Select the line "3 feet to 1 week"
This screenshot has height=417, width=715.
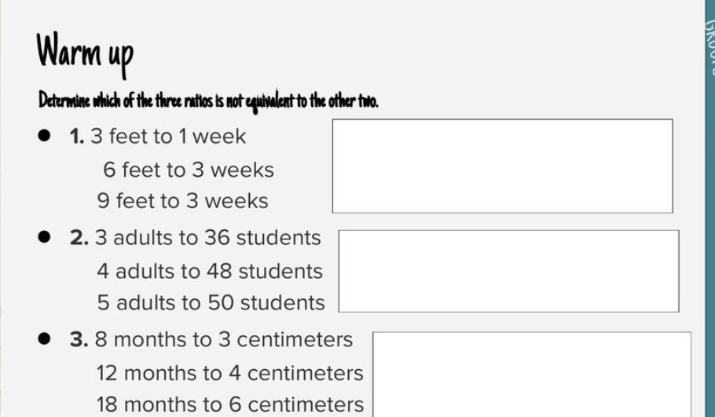point(168,137)
